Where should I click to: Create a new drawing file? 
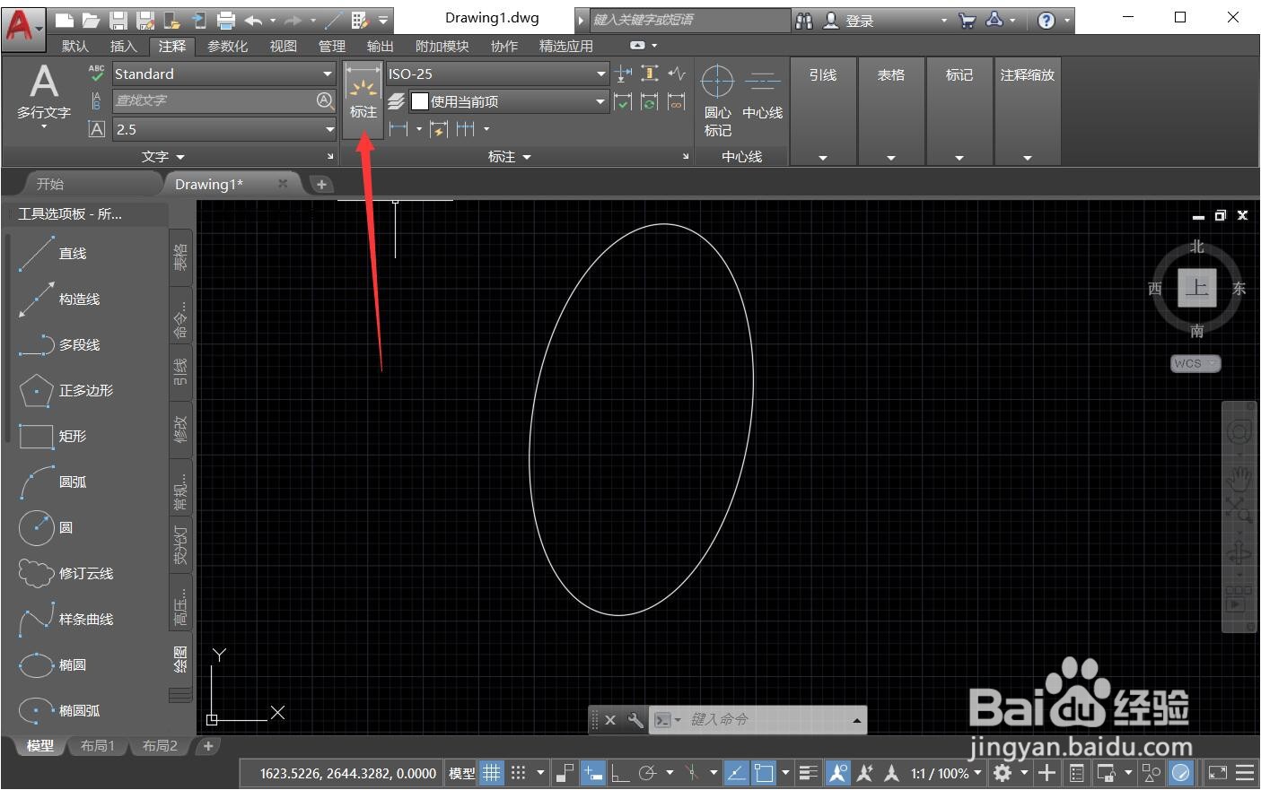(64, 20)
